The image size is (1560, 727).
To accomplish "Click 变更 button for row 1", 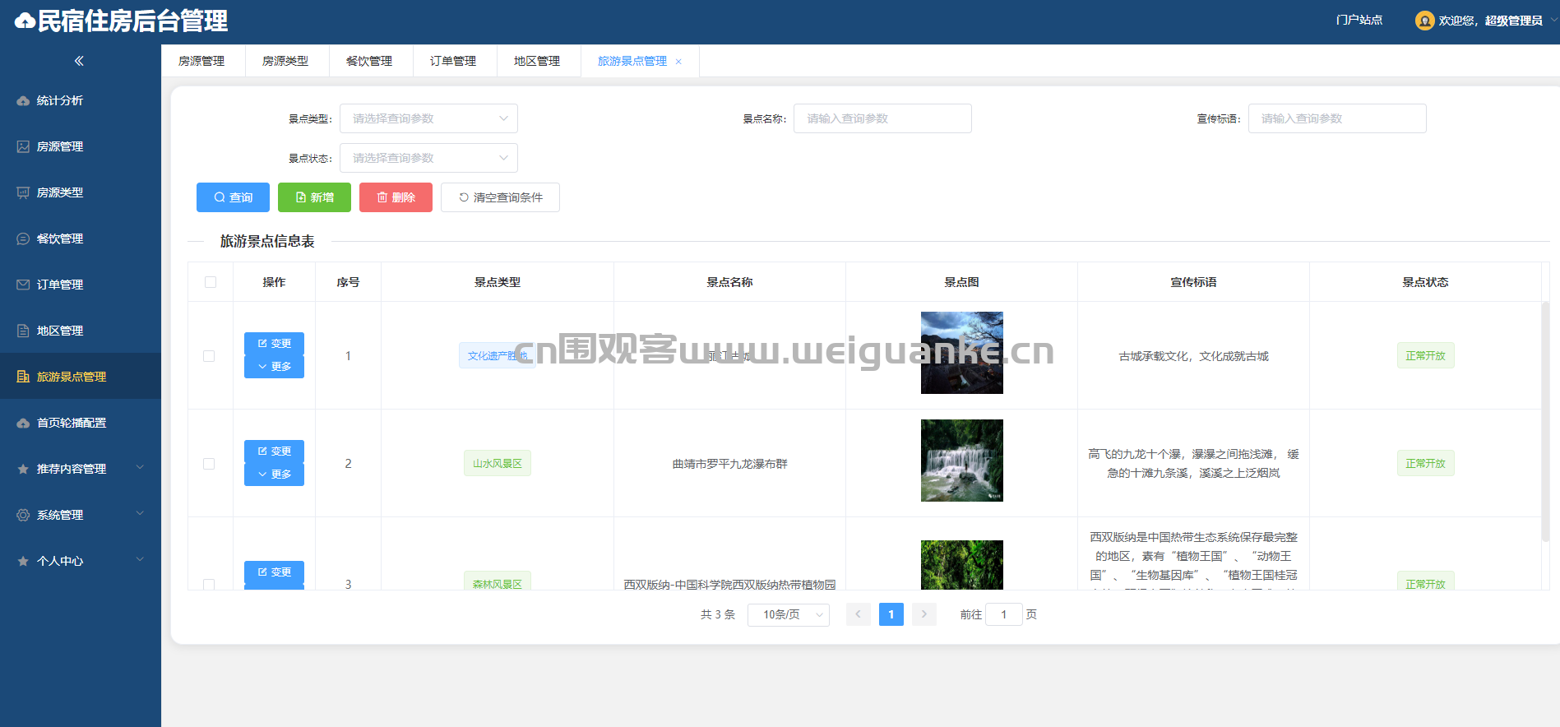I will (274, 344).
